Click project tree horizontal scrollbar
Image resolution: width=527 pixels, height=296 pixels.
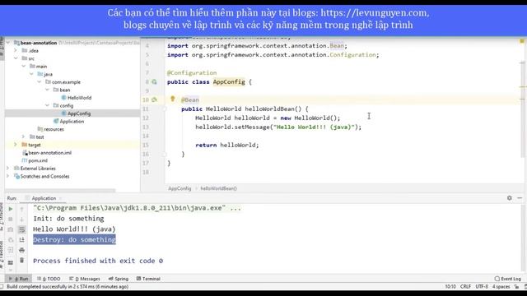click(x=60, y=191)
